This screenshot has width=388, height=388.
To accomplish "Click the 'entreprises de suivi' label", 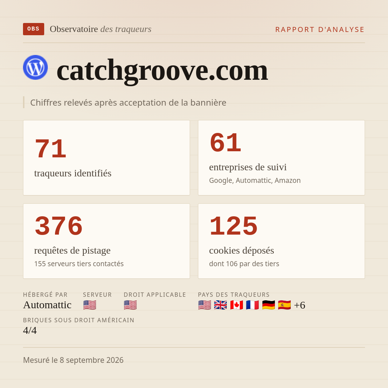I will [x=248, y=167].
